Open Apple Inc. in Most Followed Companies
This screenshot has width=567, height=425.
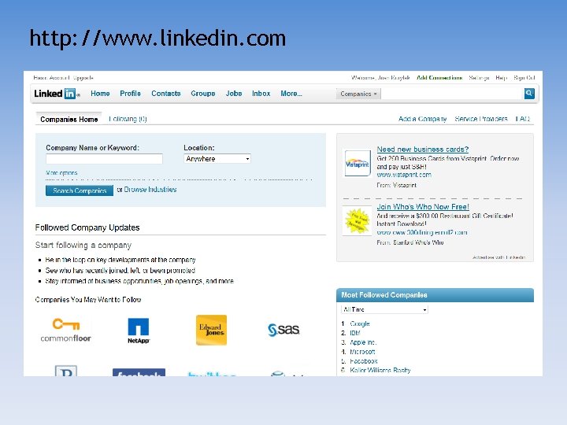pyautogui.click(x=363, y=342)
